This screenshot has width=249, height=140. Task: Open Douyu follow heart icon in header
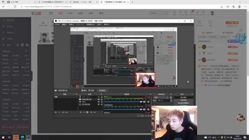pos(180,13)
